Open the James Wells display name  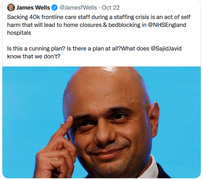33,7
